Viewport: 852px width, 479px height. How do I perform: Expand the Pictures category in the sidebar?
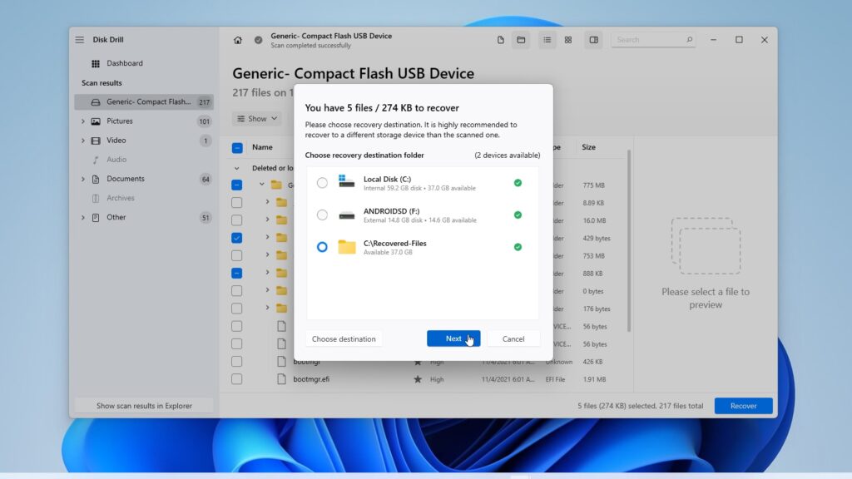82,121
